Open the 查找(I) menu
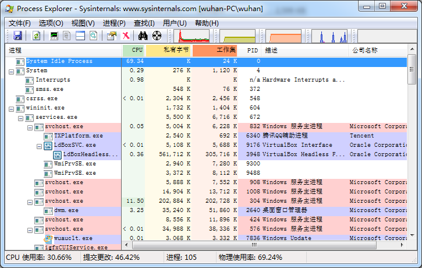422x268 pixels. (144, 23)
